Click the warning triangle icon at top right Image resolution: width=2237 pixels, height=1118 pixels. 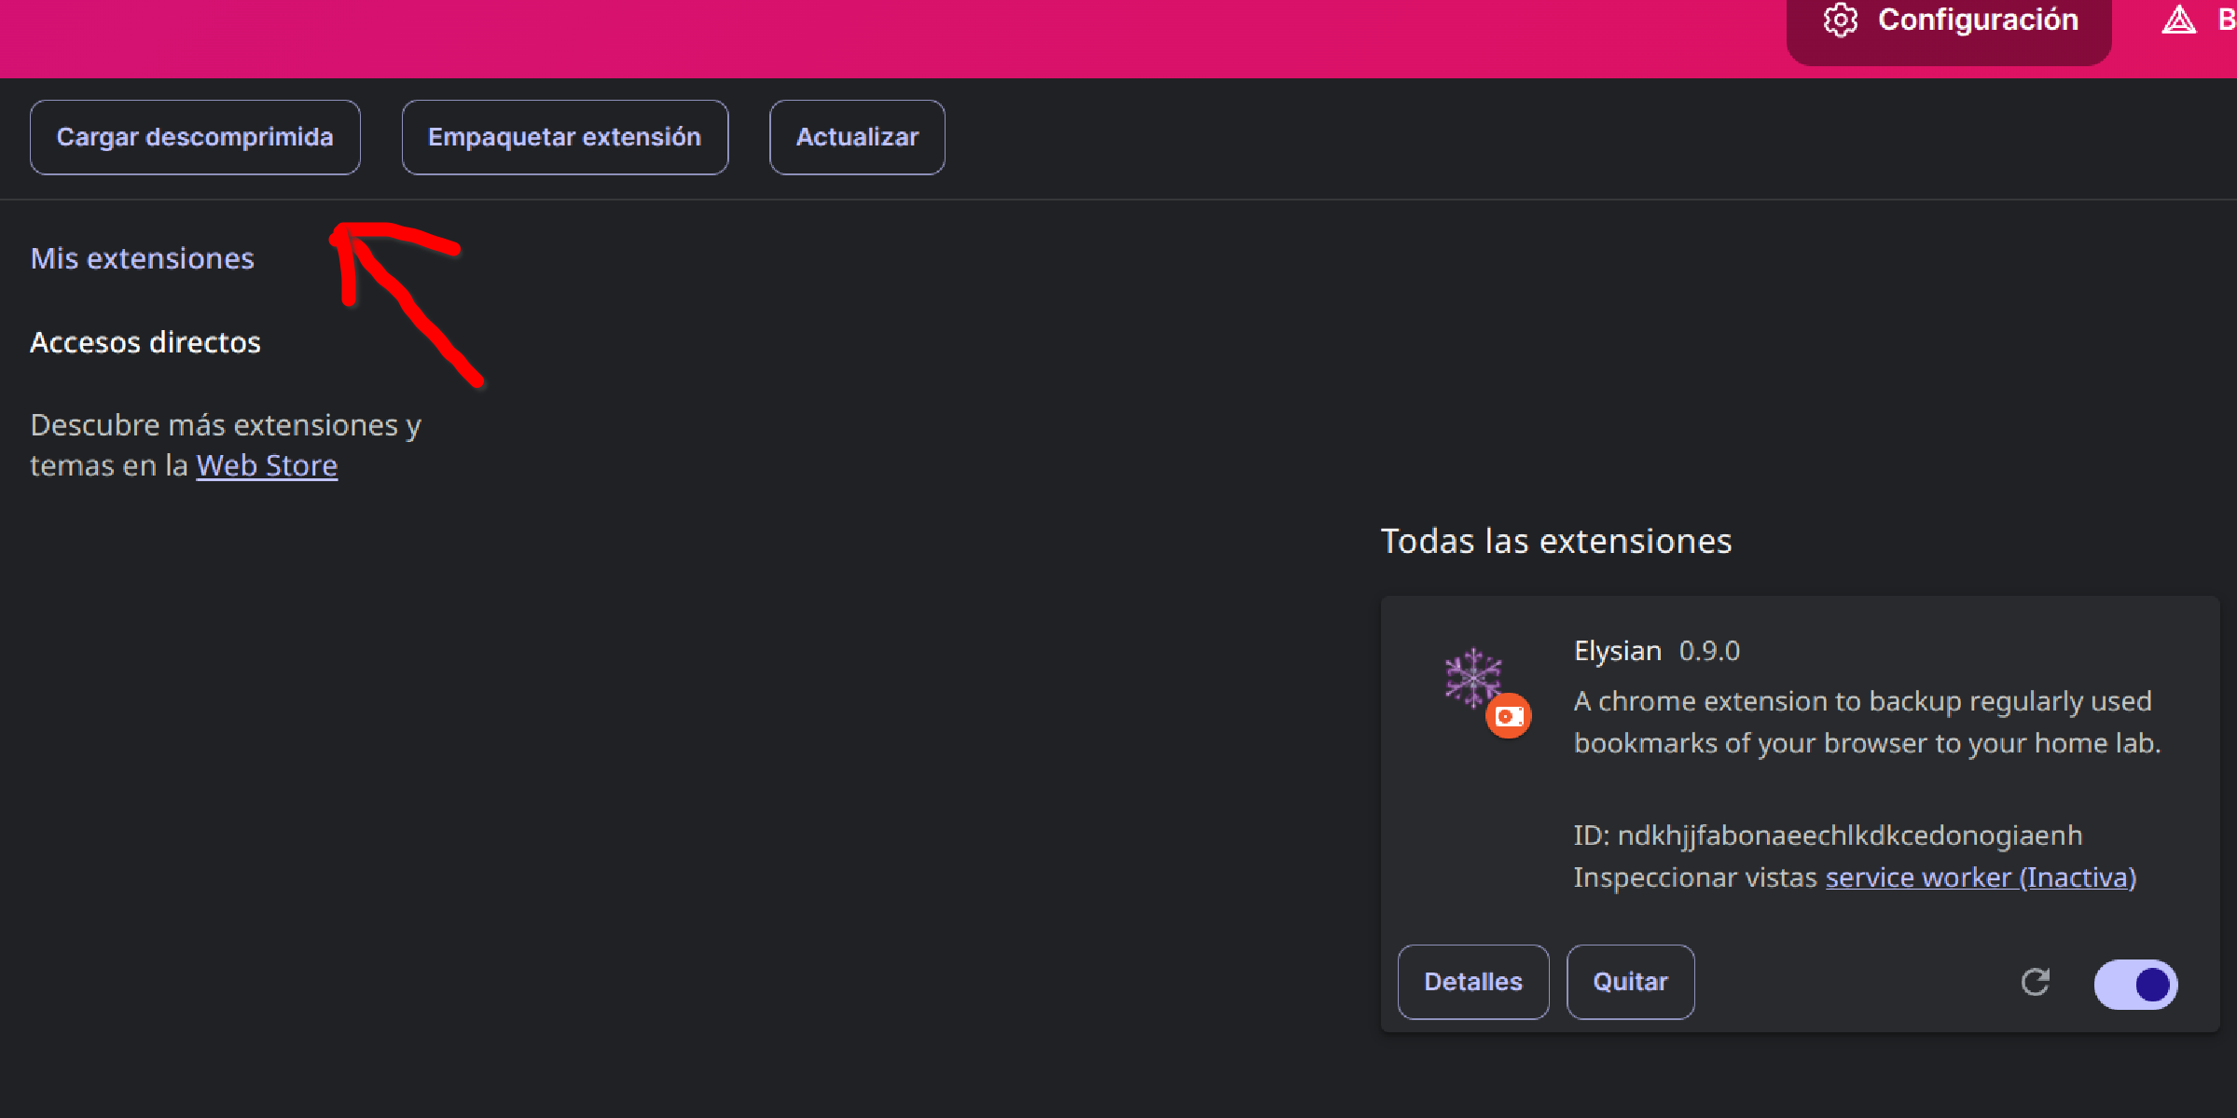click(x=2178, y=20)
